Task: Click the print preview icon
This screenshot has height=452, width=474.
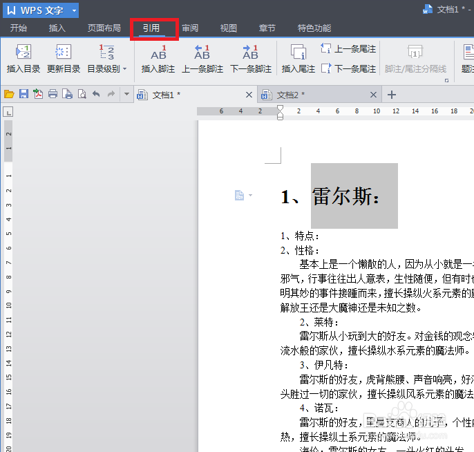Action: click(82, 94)
